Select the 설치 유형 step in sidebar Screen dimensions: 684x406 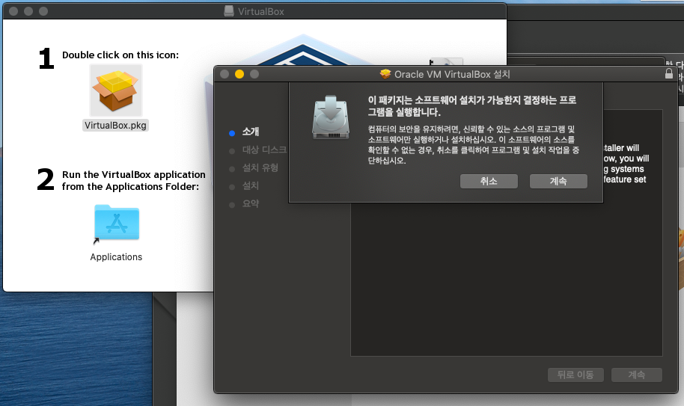260,167
